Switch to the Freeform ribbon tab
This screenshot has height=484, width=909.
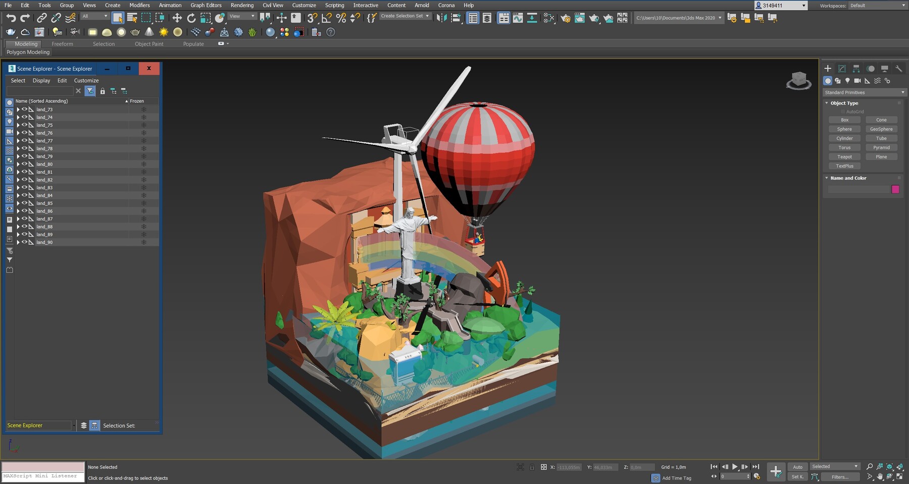click(62, 44)
